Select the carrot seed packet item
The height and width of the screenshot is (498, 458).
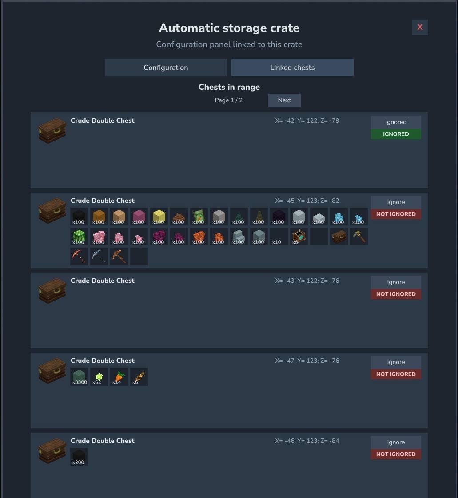coord(199,217)
